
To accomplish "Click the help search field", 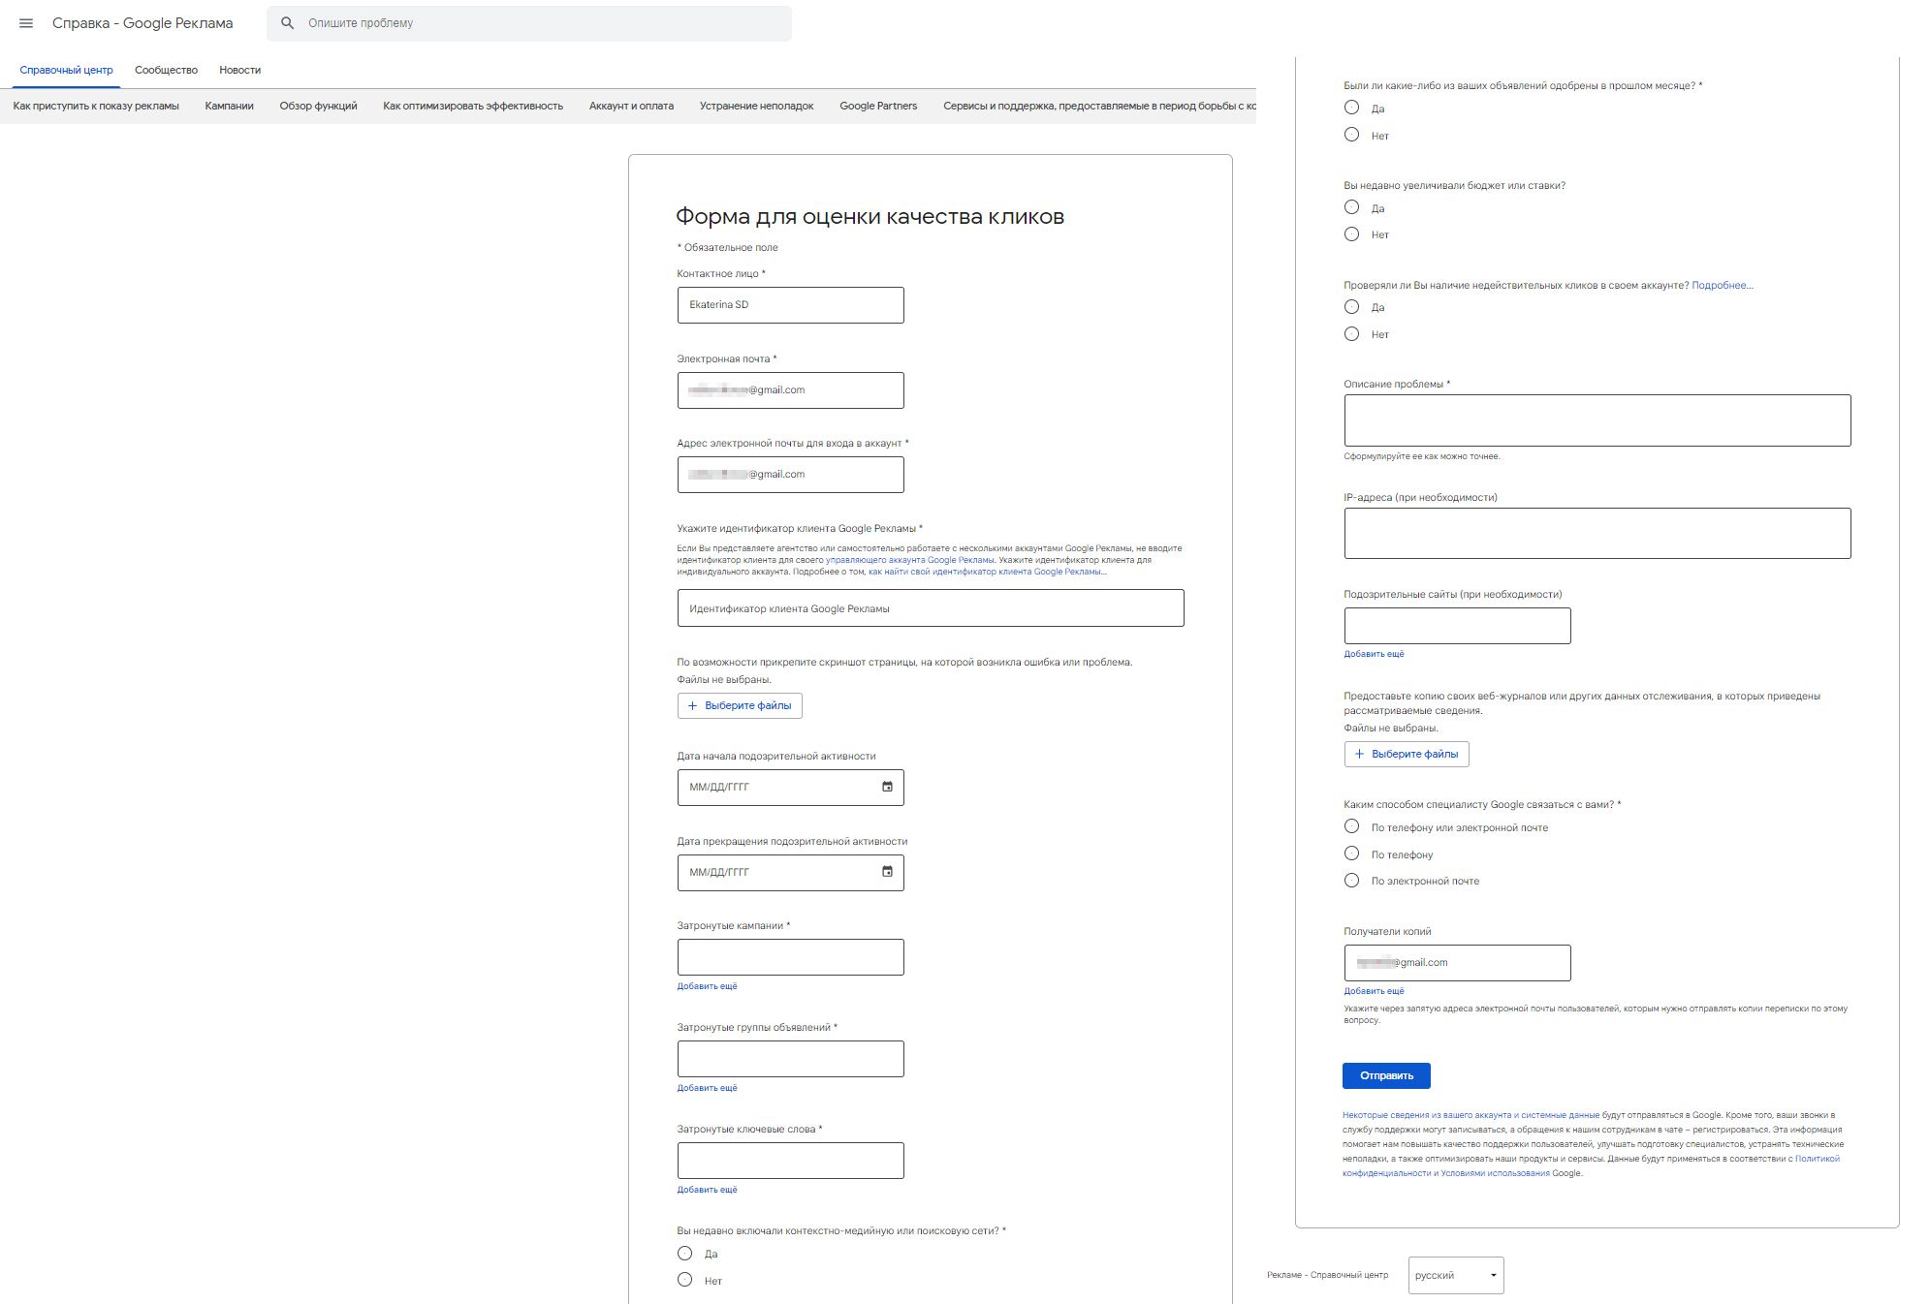I will [529, 23].
